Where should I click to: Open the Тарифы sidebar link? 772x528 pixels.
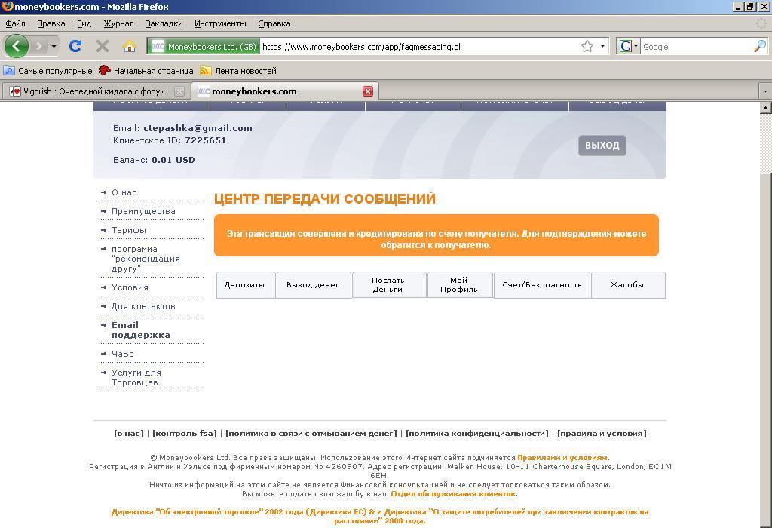tap(129, 230)
